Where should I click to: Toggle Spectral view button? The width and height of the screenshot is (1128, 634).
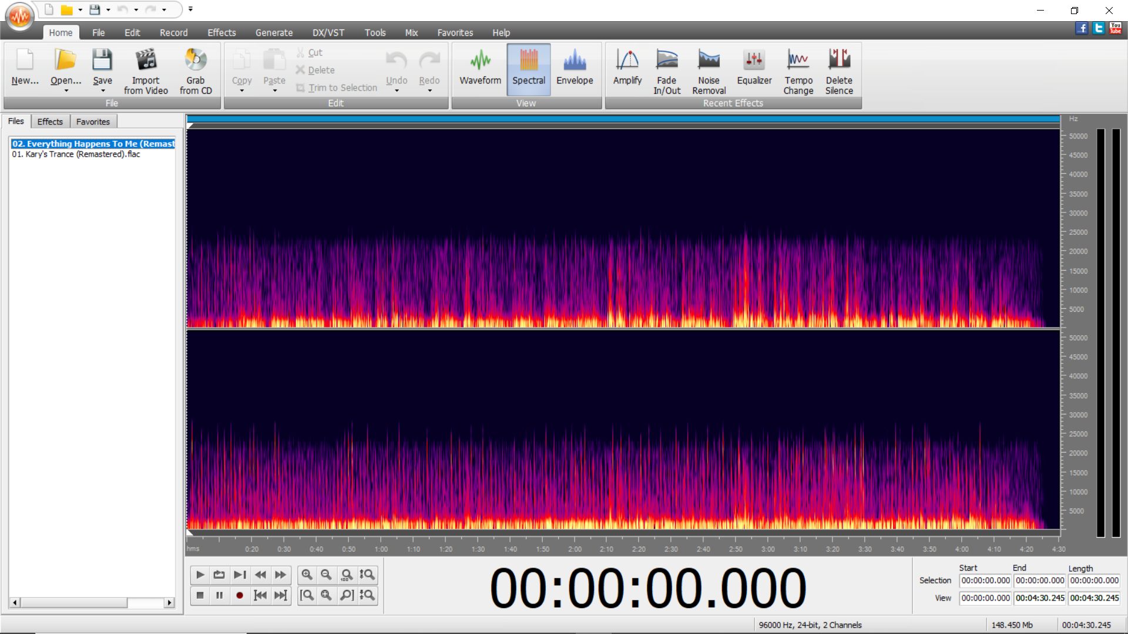click(528, 69)
